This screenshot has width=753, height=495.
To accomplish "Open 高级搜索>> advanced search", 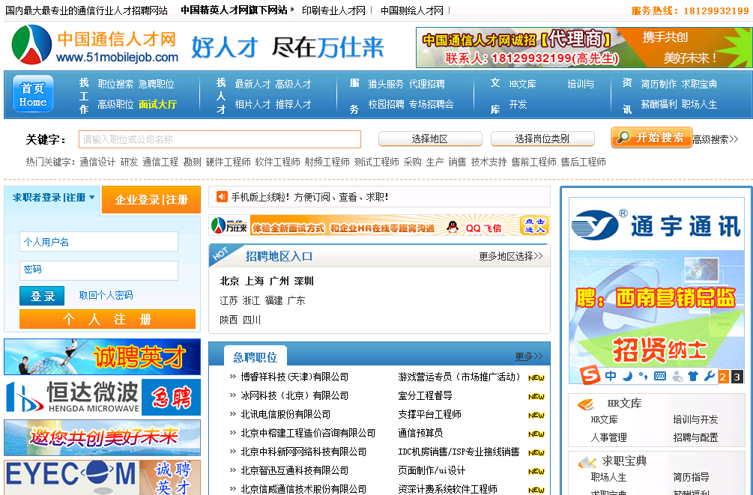I will (715, 140).
